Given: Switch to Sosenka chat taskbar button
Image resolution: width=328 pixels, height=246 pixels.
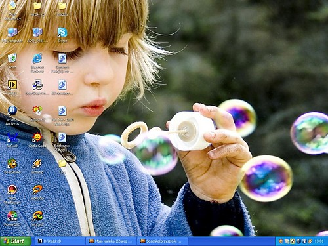Looking at the screenshot, I should click(x=163, y=241).
